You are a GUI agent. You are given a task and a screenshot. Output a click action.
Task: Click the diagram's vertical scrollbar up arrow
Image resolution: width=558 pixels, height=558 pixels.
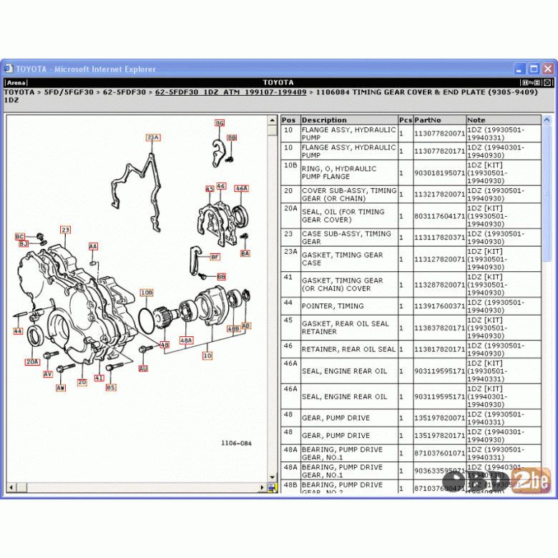tap(273, 120)
